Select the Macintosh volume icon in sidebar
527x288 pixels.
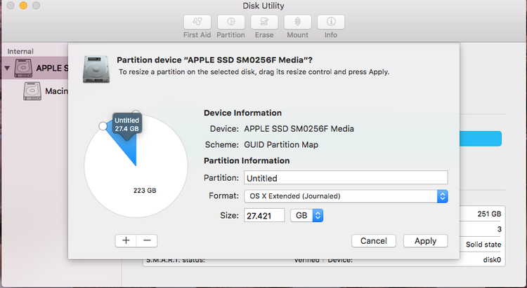[32, 91]
